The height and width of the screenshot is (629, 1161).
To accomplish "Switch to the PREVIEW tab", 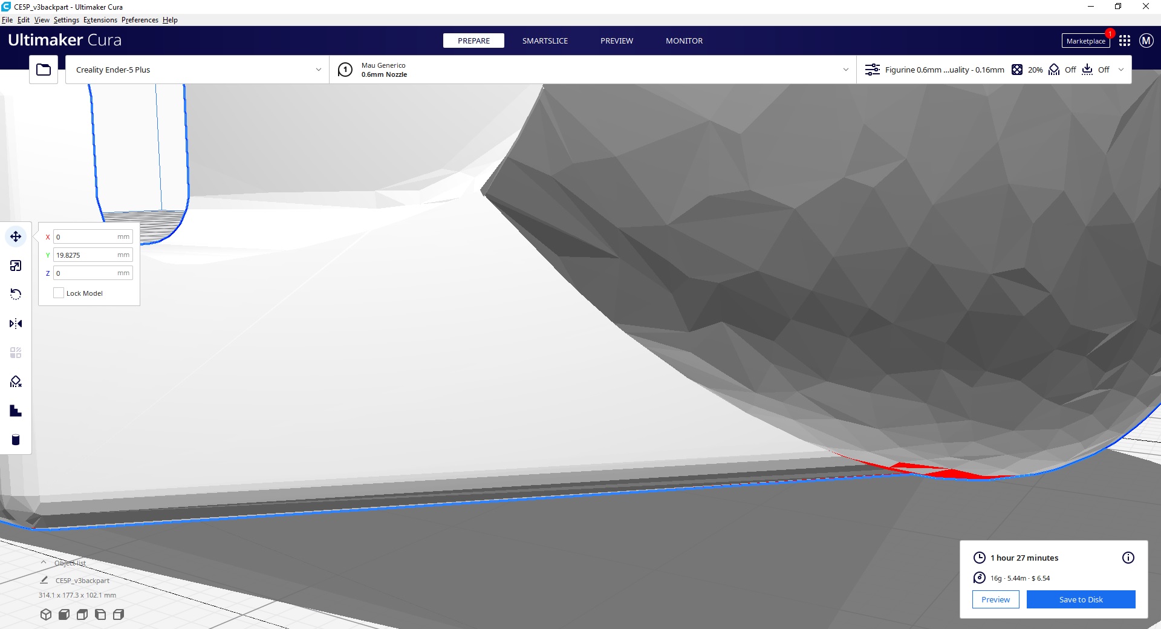I will (x=616, y=41).
